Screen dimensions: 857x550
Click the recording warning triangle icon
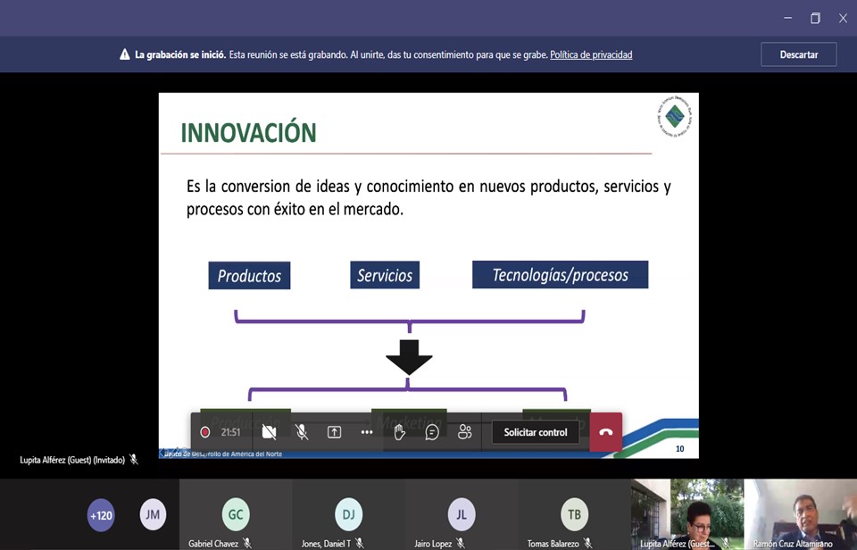(x=125, y=54)
